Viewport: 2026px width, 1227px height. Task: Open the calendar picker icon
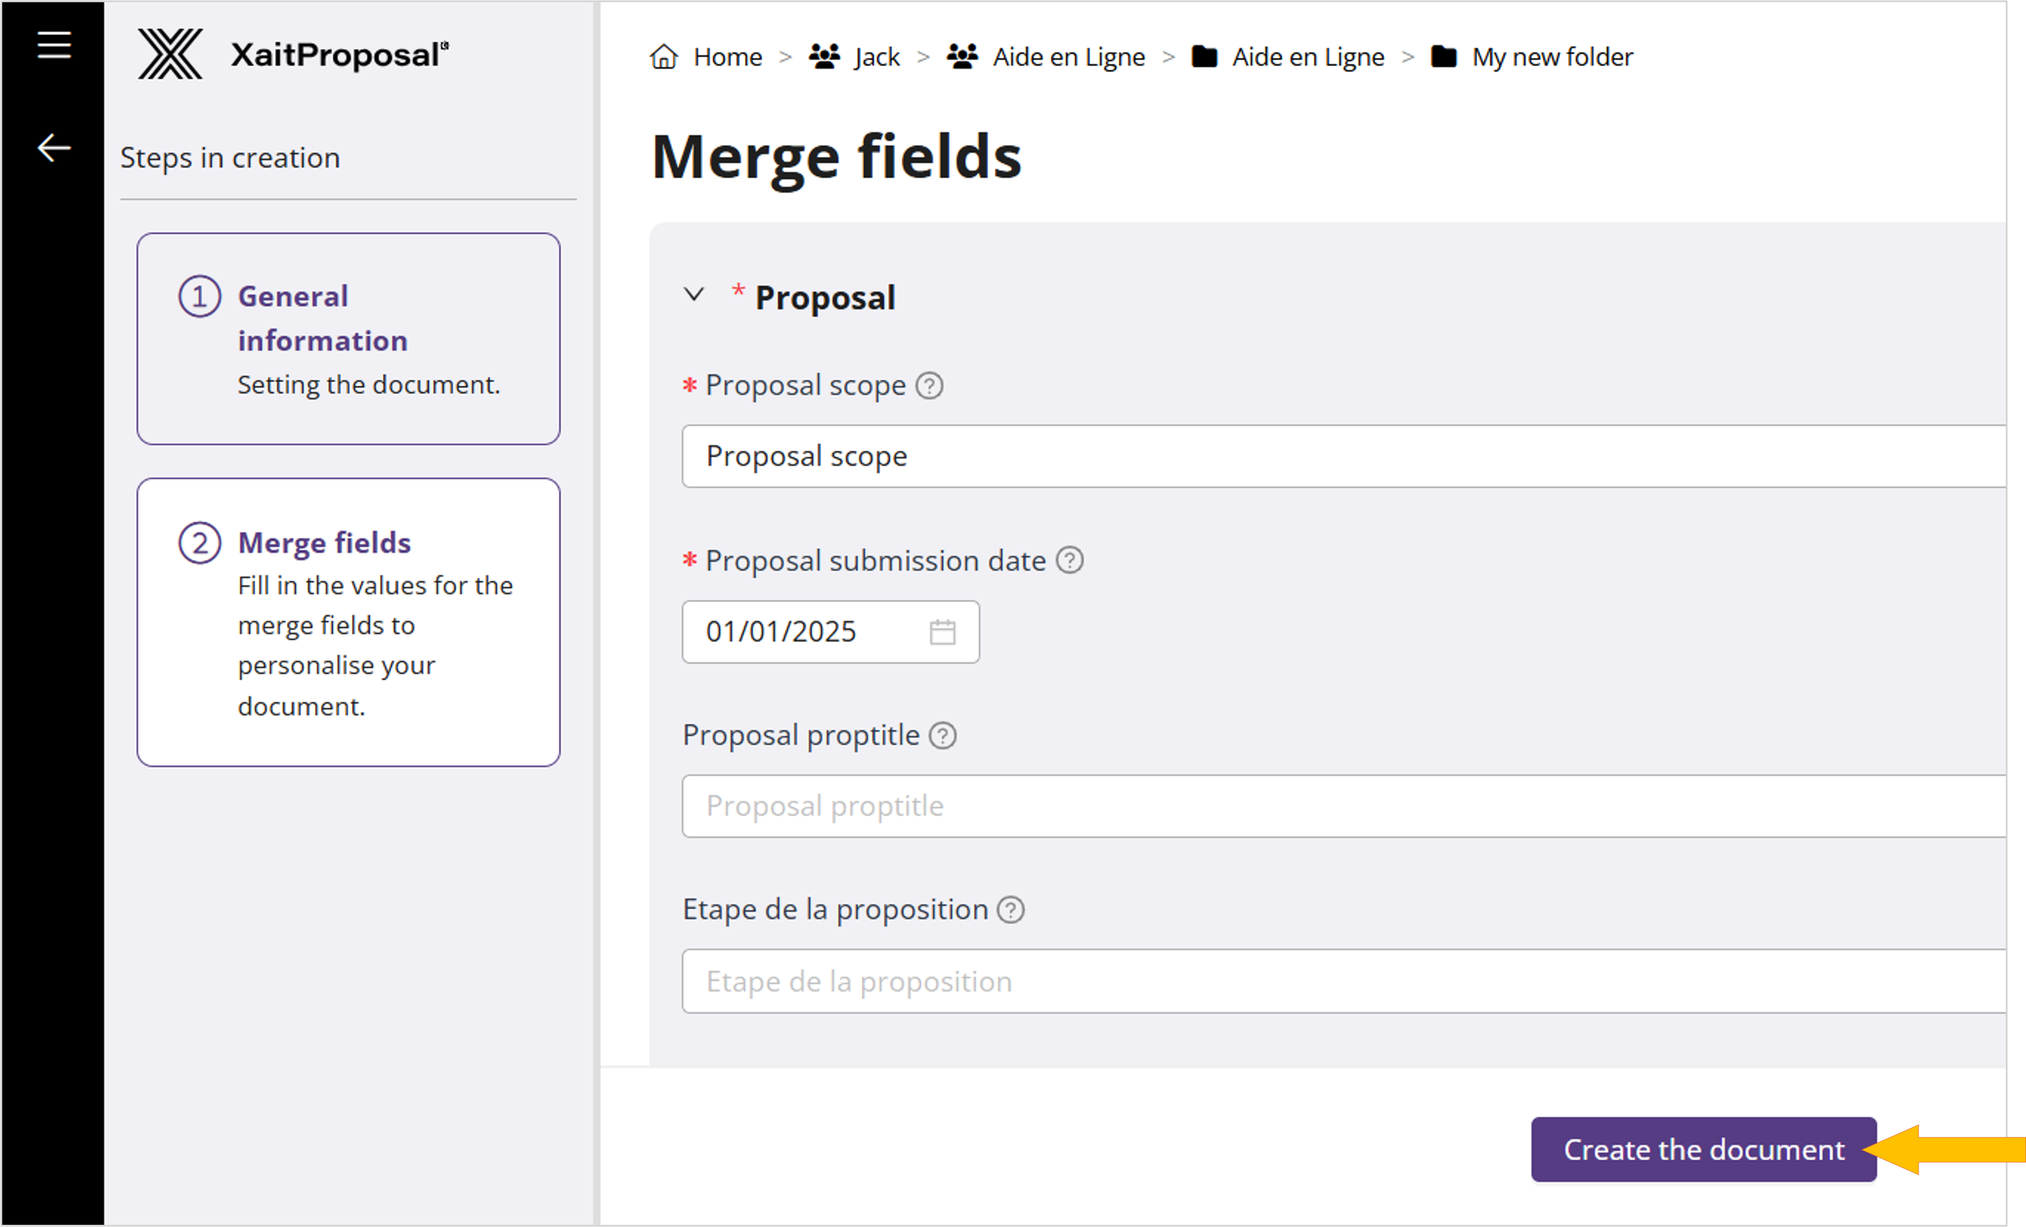[942, 632]
